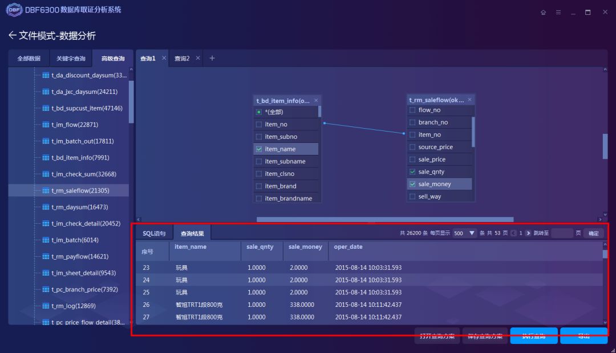Click the table tree vertical scrollbar thumb
The height and width of the screenshot is (353, 616).
click(x=131, y=102)
